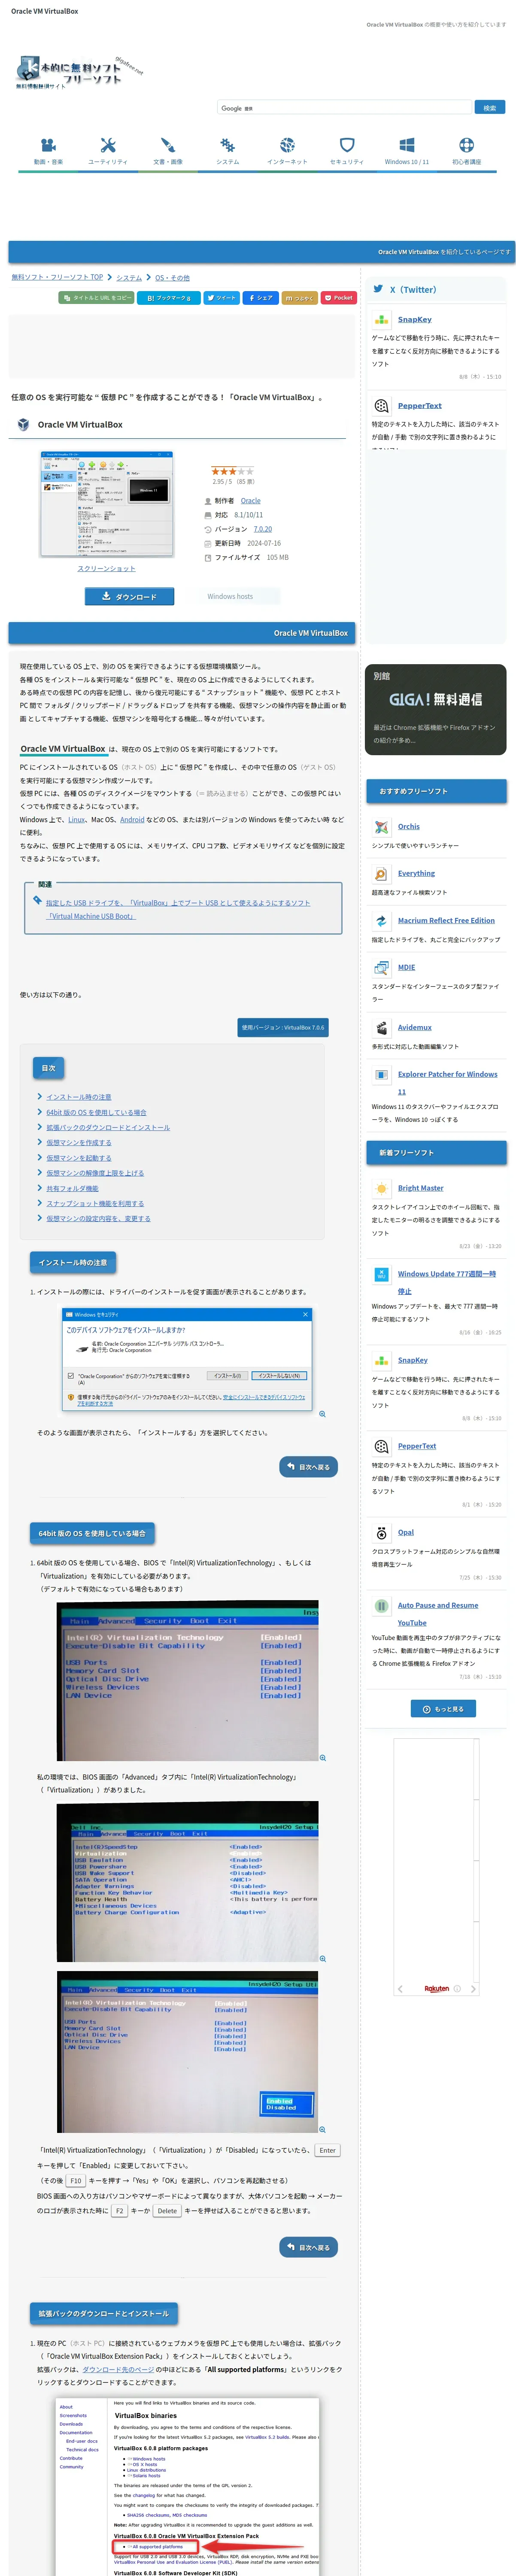Share via the ツイート button

[223, 298]
